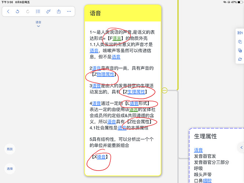Redo the undone action
Screen dimensions: 244x183
point(28,11)
